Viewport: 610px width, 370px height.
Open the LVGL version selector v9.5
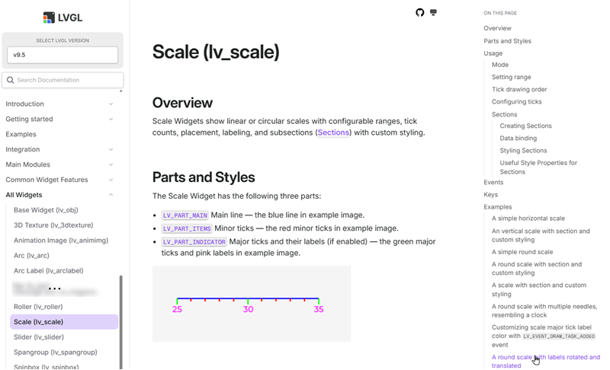click(x=63, y=55)
